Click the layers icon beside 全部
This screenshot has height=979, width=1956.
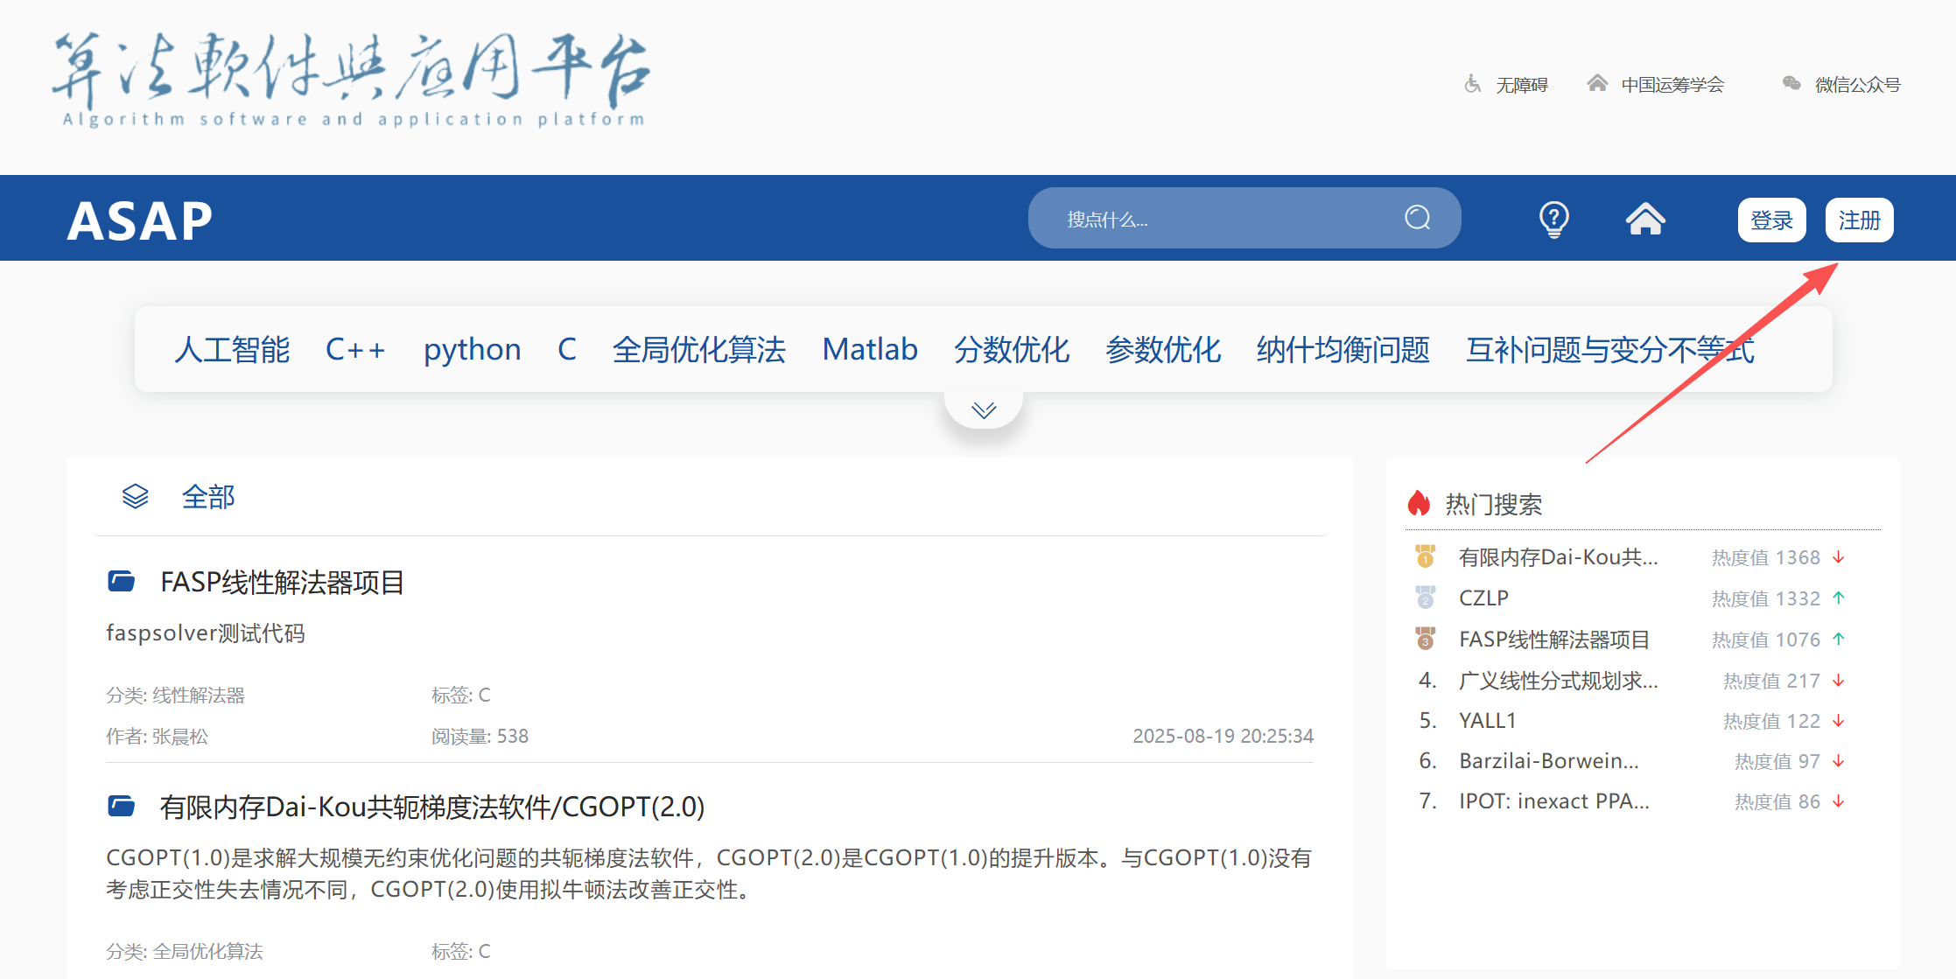click(x=135, y=496)
